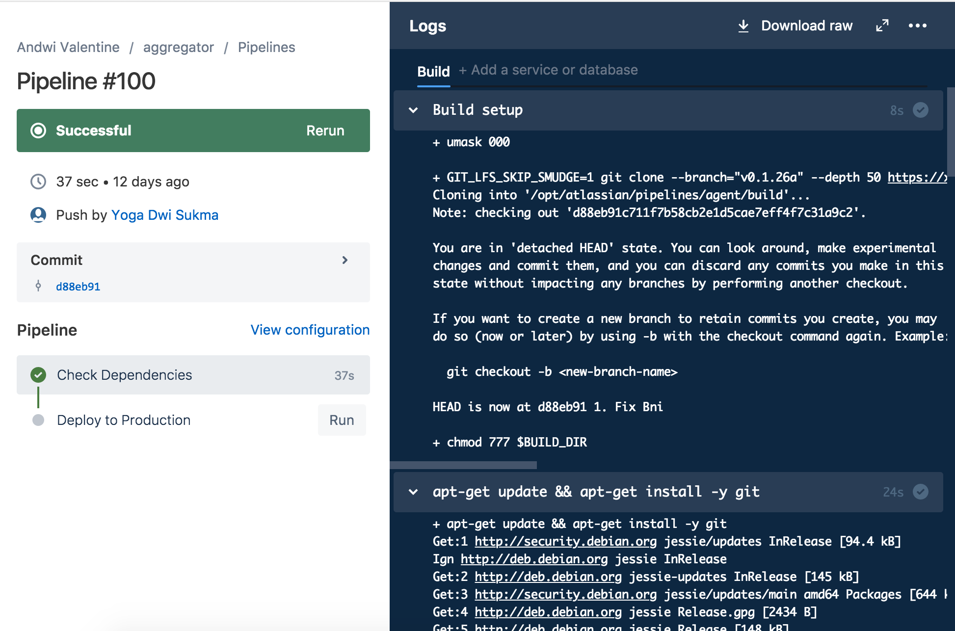Rerun the successful pipeline

(325, 131)
